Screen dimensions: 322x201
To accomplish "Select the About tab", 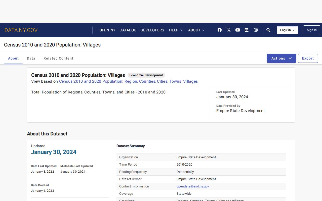I will point(13,58).
